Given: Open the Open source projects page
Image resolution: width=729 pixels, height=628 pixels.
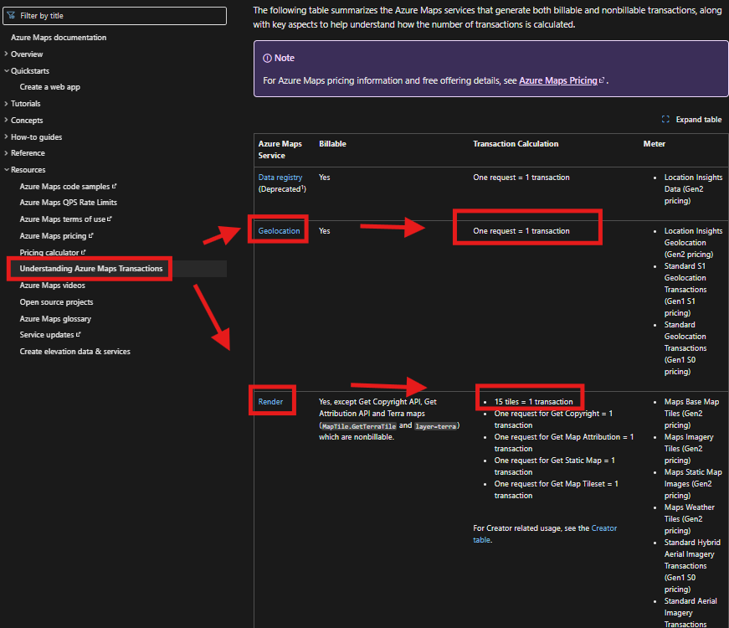Looking at the screenshot, I should point(56,302).
